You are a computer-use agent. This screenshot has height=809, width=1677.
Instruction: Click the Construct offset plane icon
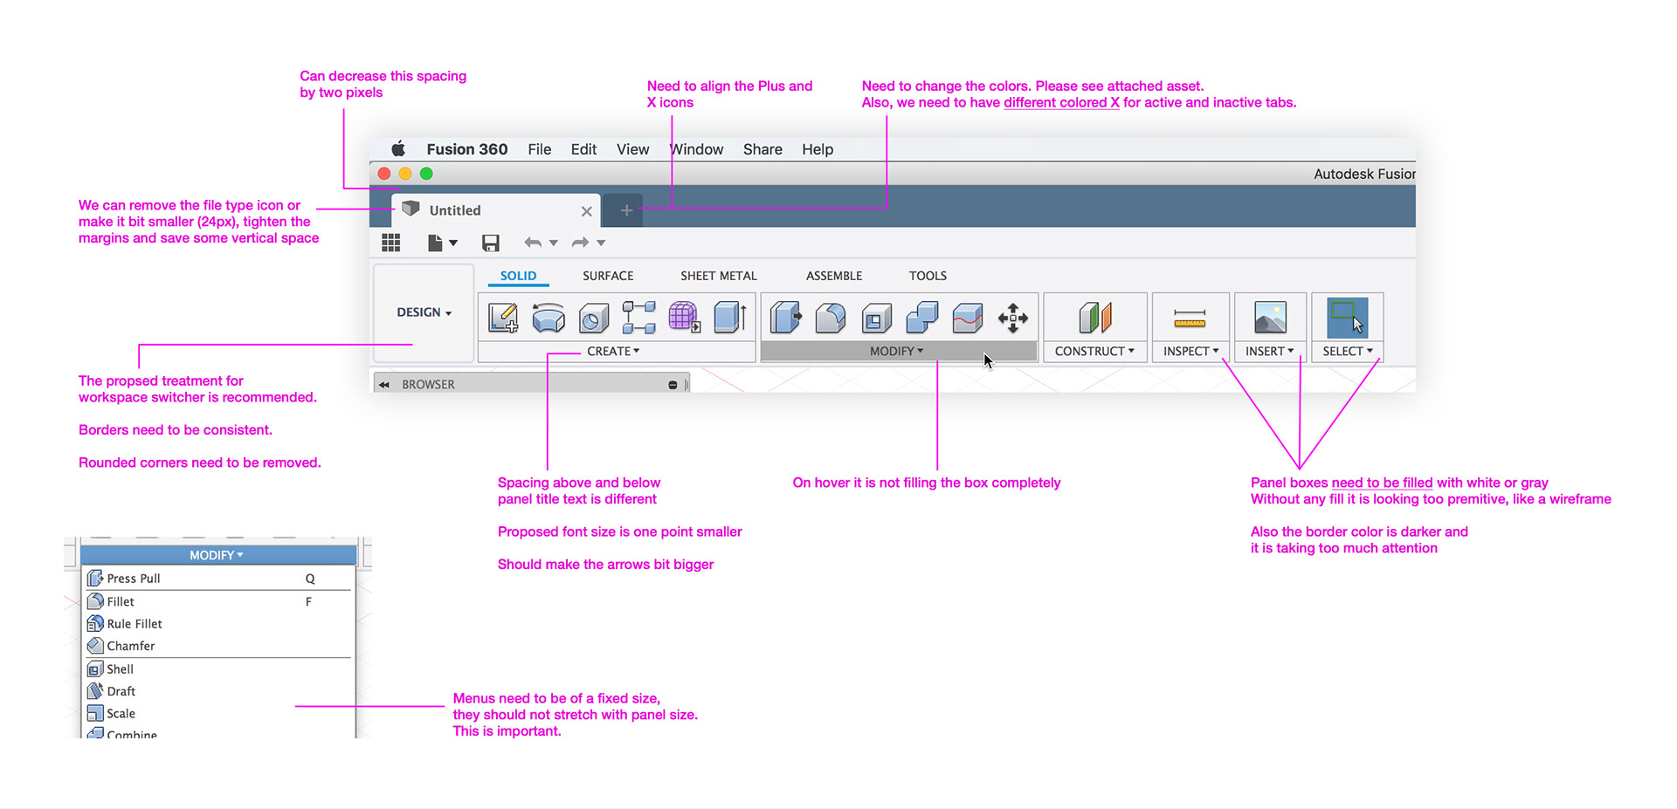point(1095,318)
